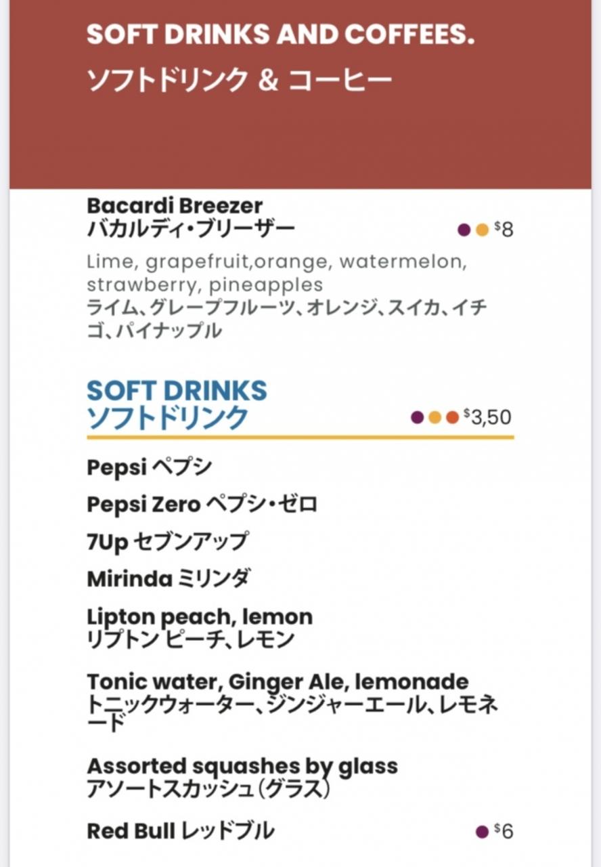Select the Red Bull レッドブル item

coord(181,830)
